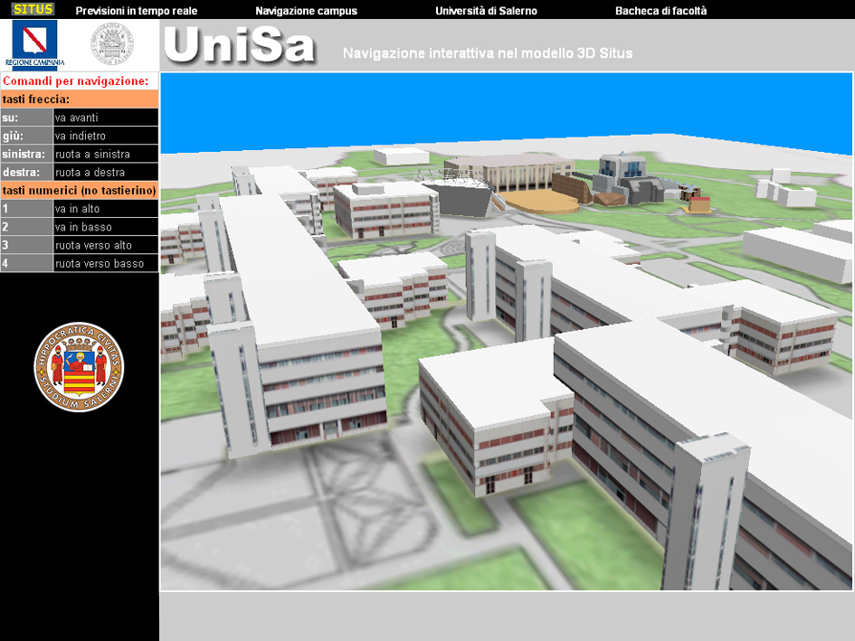Open Università di Salerno menu
Viewport: 855px width, 641px height.
(x=487, y=11)
